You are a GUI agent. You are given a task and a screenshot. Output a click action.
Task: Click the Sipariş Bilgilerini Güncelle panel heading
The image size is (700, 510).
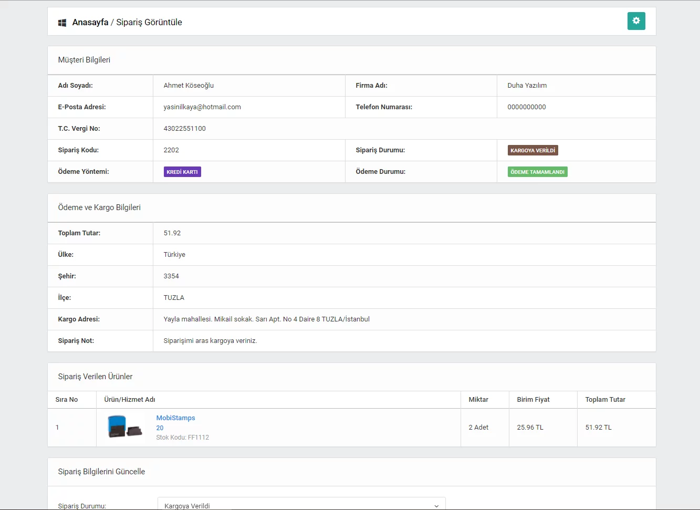click(x=101, y=472)
